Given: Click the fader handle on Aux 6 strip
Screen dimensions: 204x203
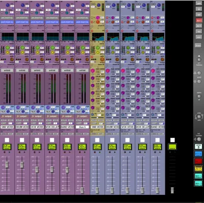Looking at the screenshot, I should tap(82, 190).
